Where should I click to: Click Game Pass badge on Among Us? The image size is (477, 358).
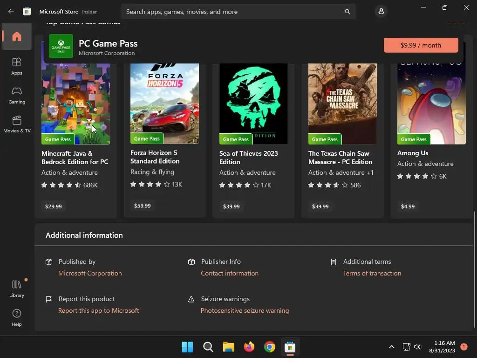[414, 139]
